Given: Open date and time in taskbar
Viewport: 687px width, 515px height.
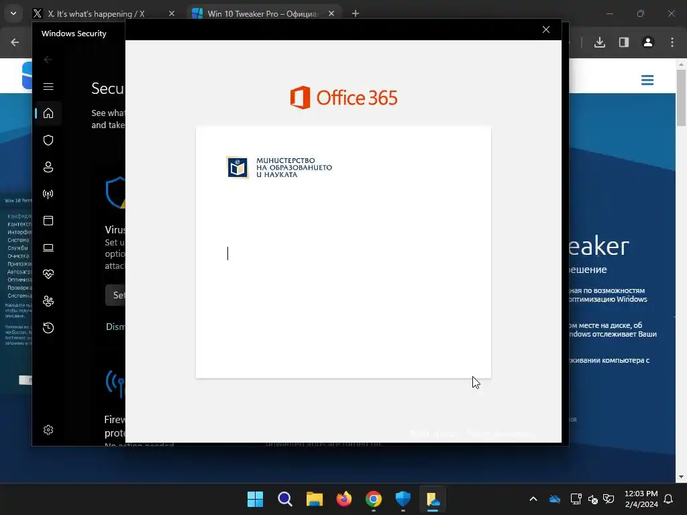Looking at the screenshot, I should click(x=641, y=499).
